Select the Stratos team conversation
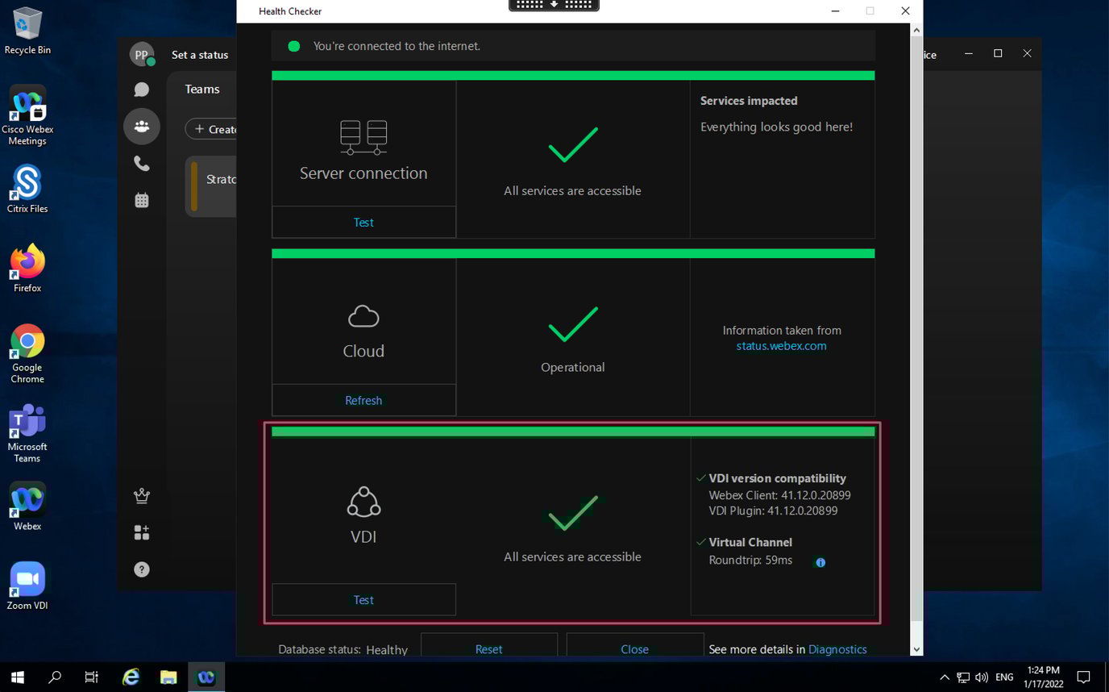Image resolution: width=1109 pixels, height=692 pixels. coord(222,179)
